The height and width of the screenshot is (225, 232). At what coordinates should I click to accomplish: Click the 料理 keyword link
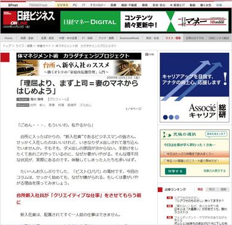tap(61, 105)
